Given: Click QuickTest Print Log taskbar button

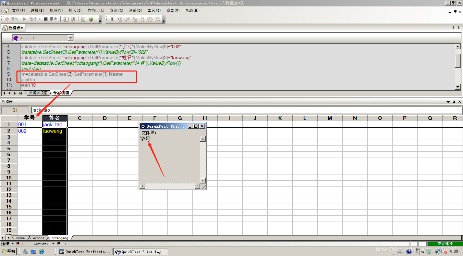Looking at the screenshot, I should coord(141,252).
